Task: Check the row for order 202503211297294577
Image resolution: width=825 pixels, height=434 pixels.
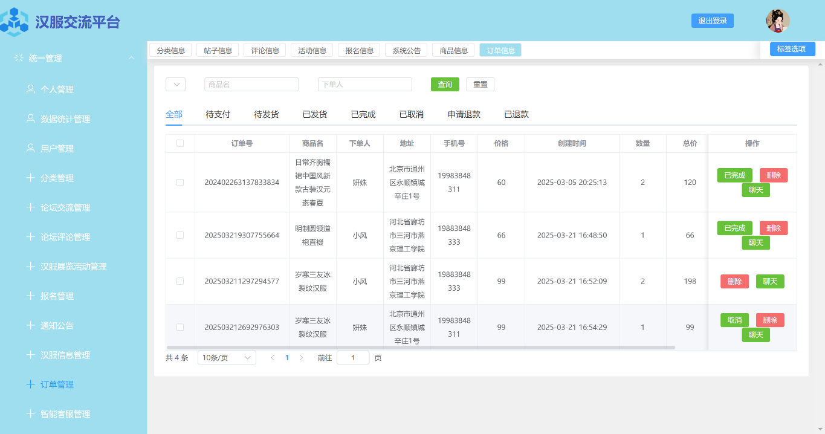Action: [180, 281]
